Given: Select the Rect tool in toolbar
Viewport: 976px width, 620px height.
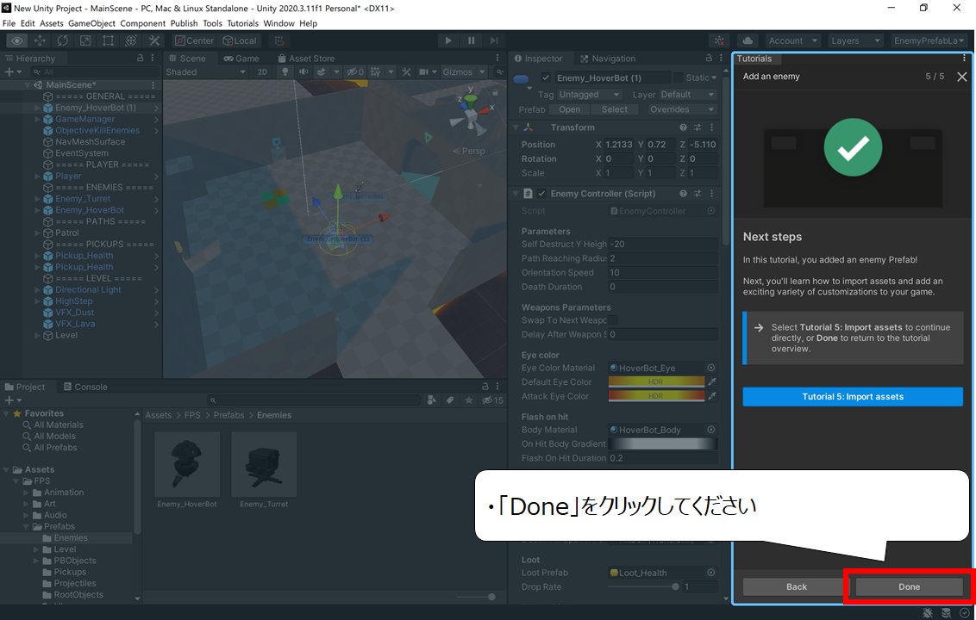Looking at the screenshot, I should (109, 40).
